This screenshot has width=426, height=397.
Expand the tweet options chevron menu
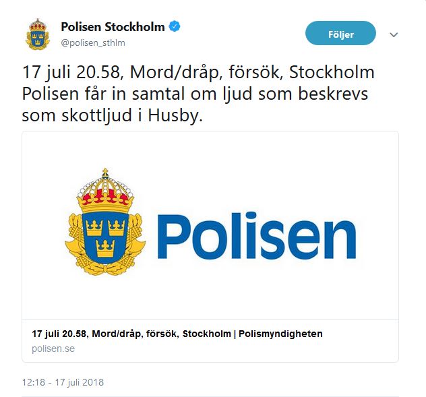(394, 34)
